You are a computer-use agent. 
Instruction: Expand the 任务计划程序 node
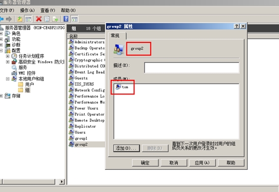click(8, 56)
